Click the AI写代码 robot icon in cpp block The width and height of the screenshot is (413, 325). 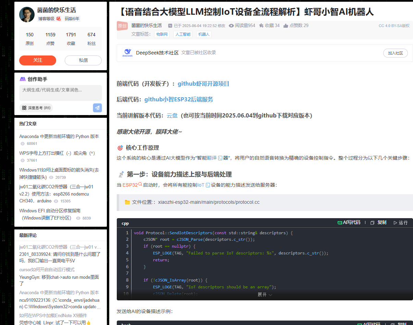(x=340, y=223)
